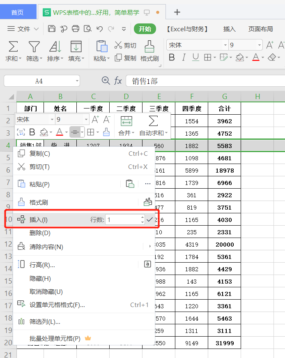The image size is (285, 358).
Task: Redo the last action
Action: point(111,29)
